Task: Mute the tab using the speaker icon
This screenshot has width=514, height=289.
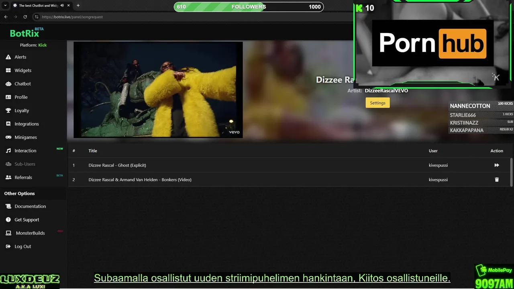Action: coord(62,6)
